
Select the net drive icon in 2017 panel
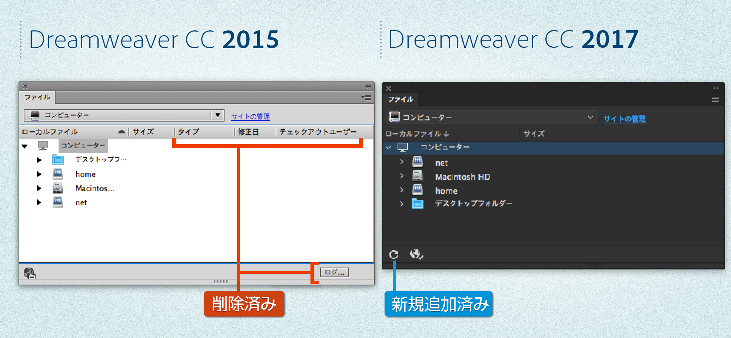tap(418, 162)
